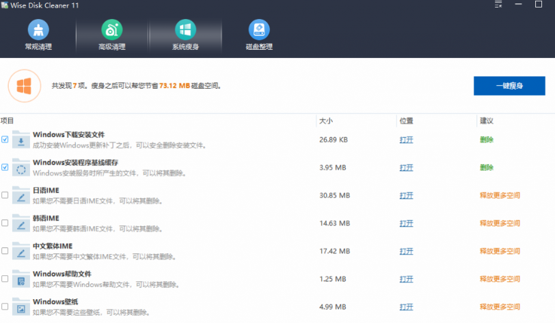Open the 磁盘整理 disk defrag tab
This screenshot has height=323, width=555.
pos(259,35)
